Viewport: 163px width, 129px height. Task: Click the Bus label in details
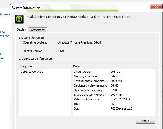click(x=77, y=108)
